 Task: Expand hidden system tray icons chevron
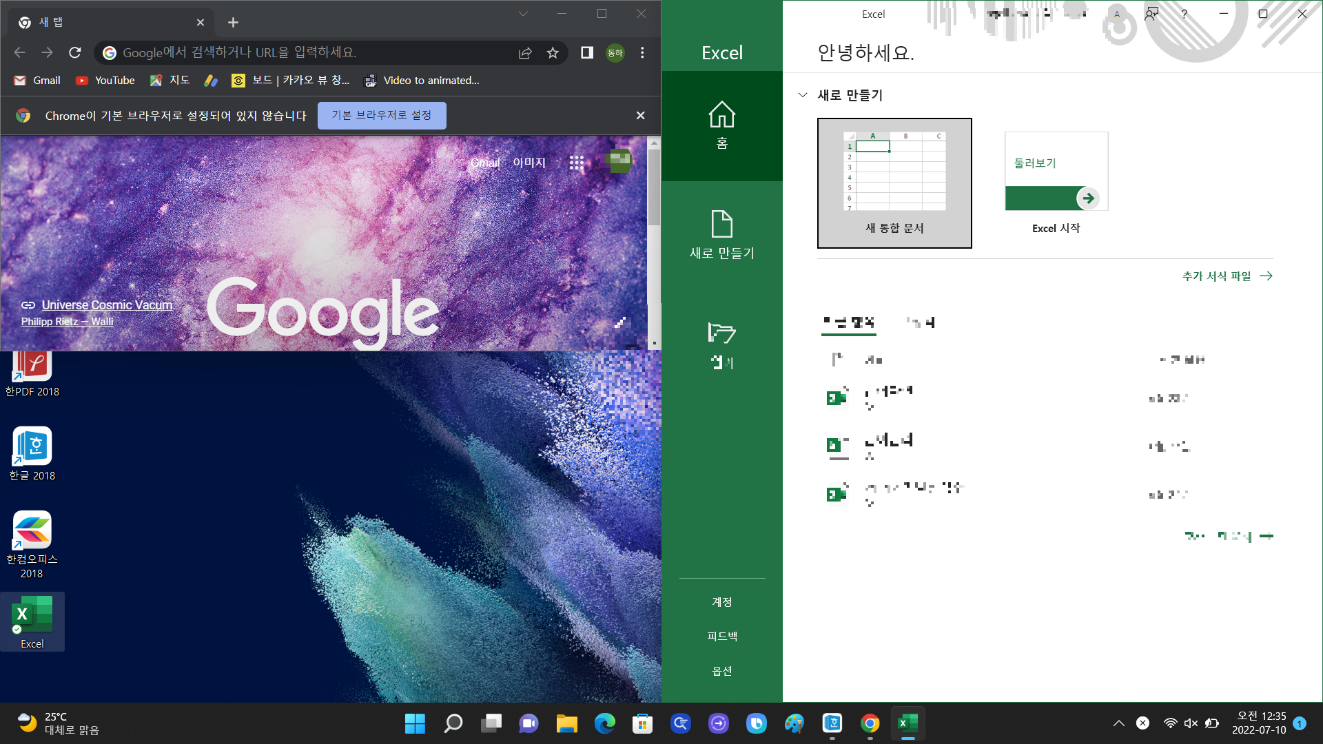(1119, 723)
